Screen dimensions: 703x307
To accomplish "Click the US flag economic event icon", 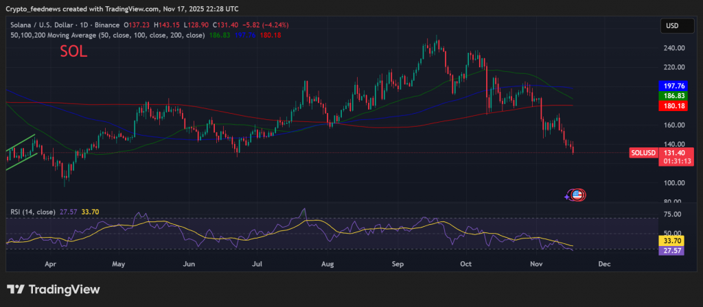I will [578, 195].
